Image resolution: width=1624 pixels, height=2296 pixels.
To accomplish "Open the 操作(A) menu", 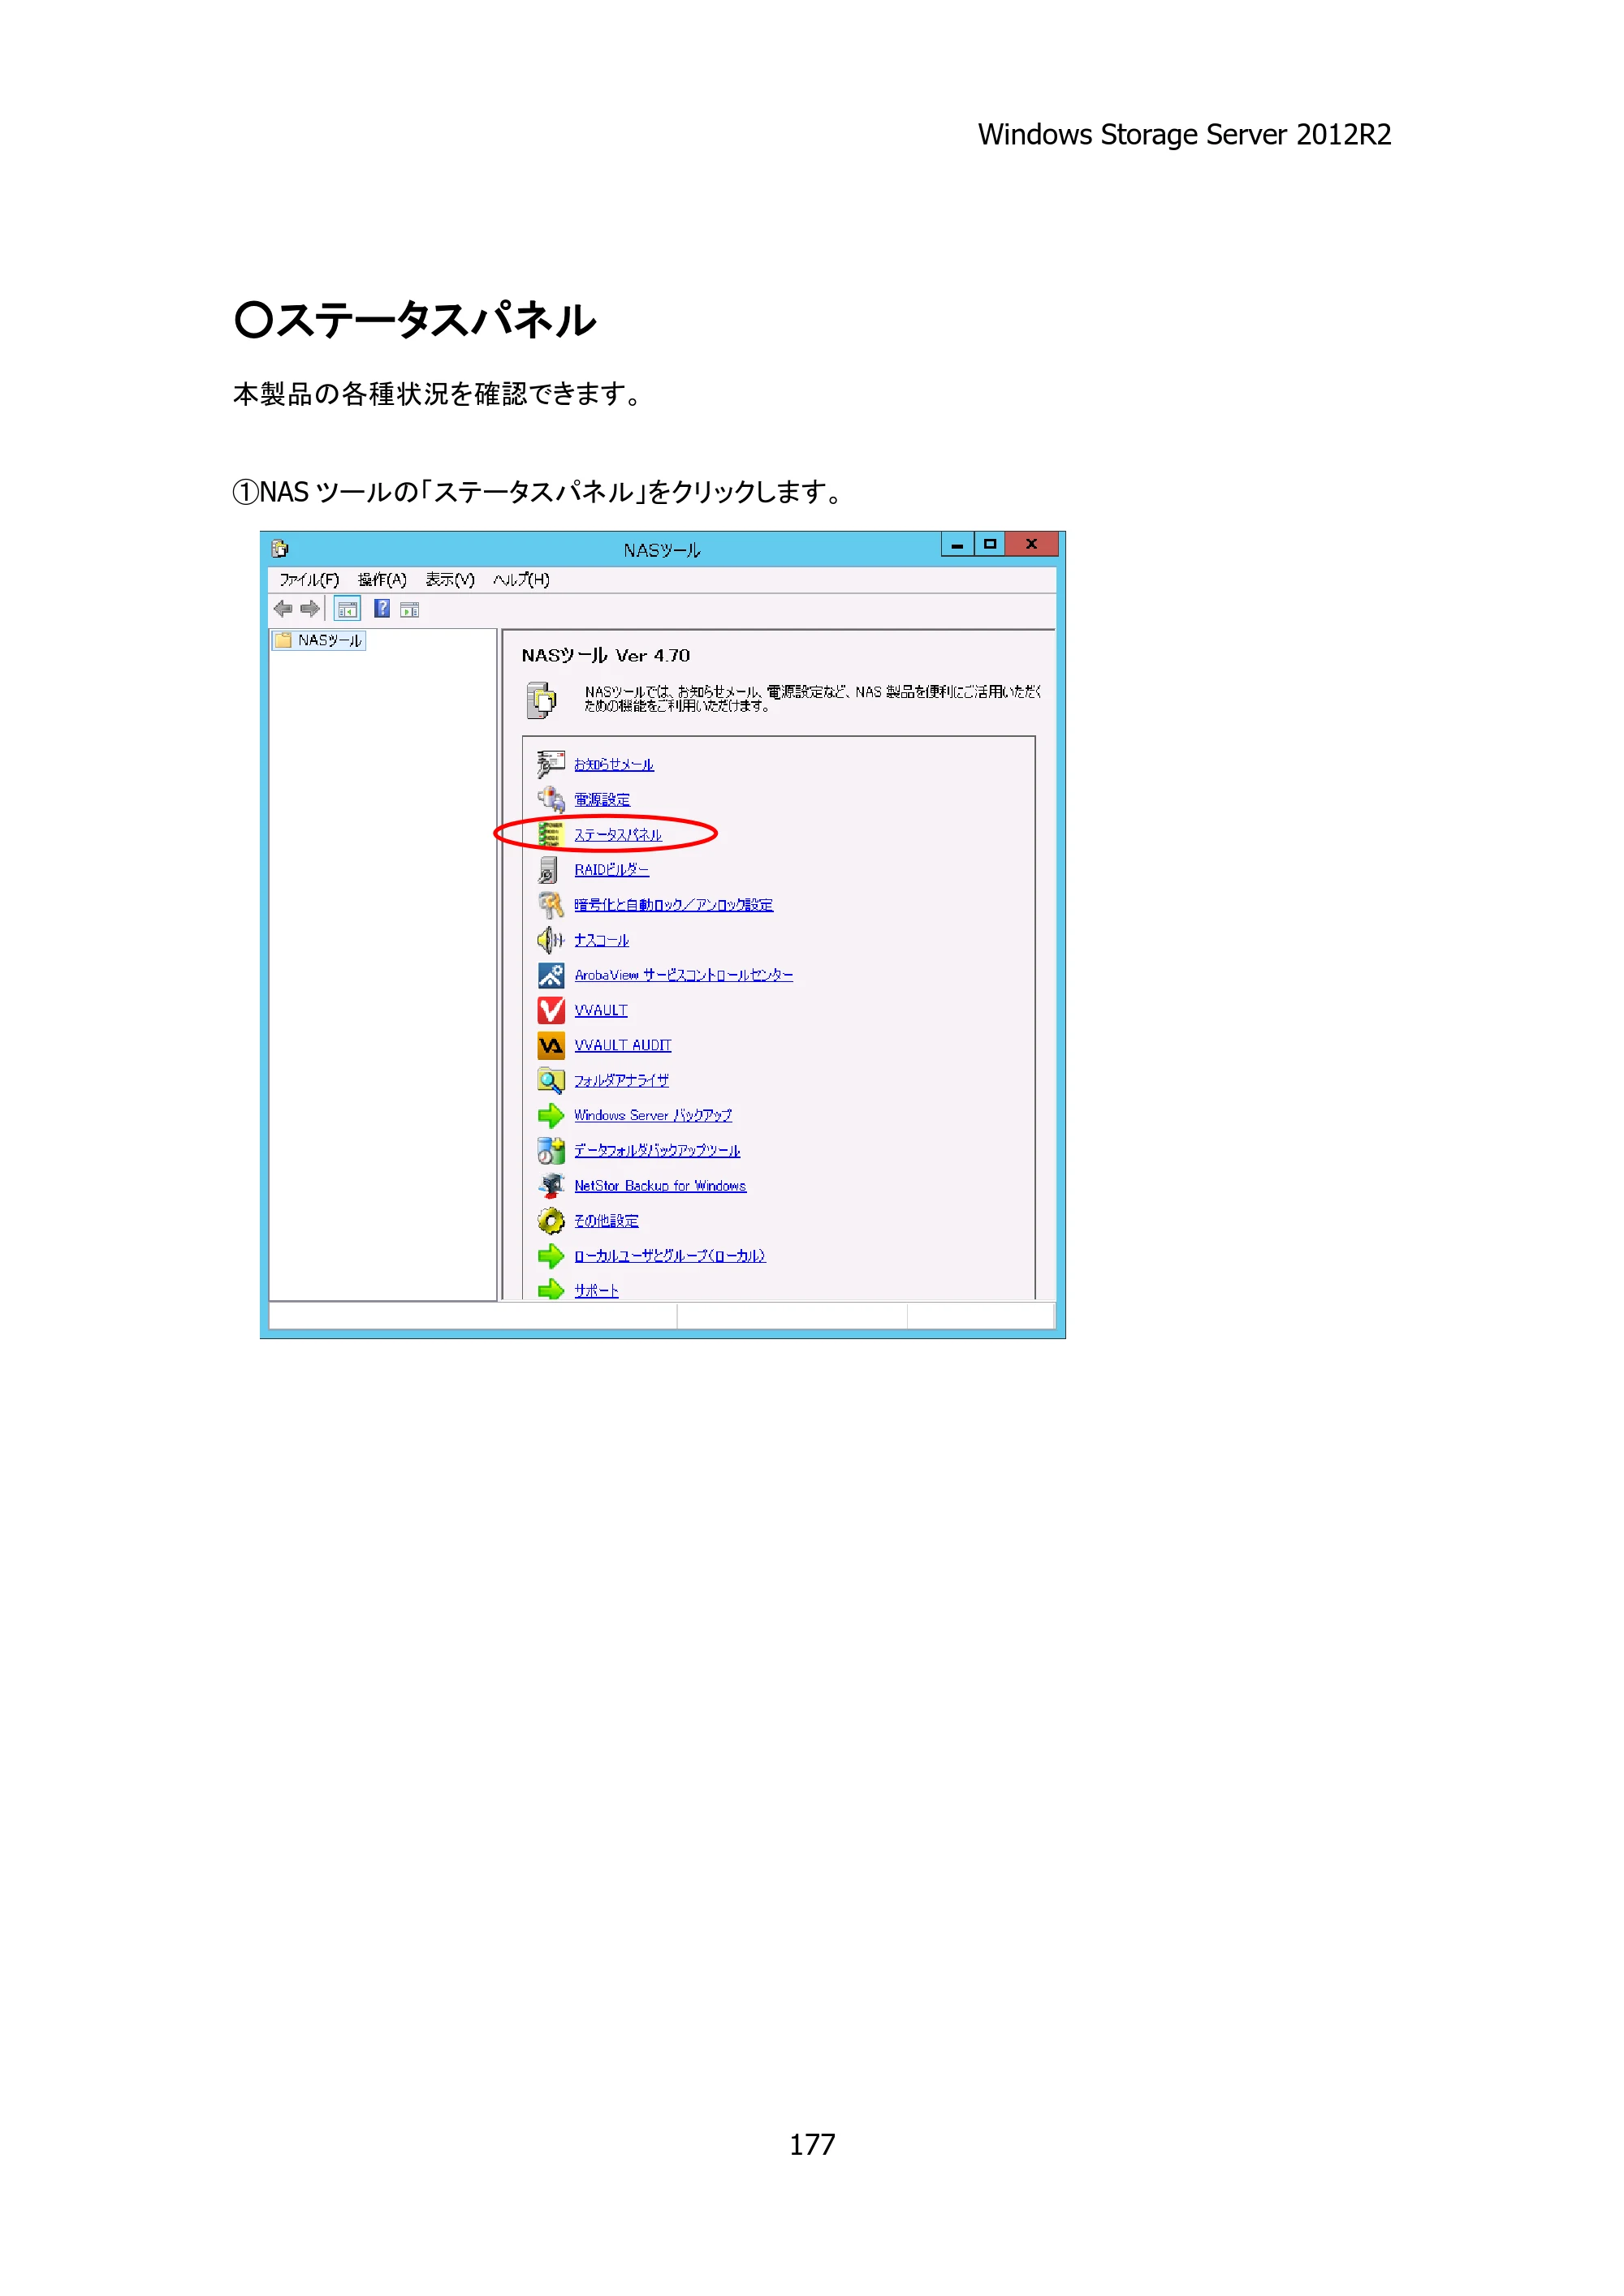I will 382,580.
